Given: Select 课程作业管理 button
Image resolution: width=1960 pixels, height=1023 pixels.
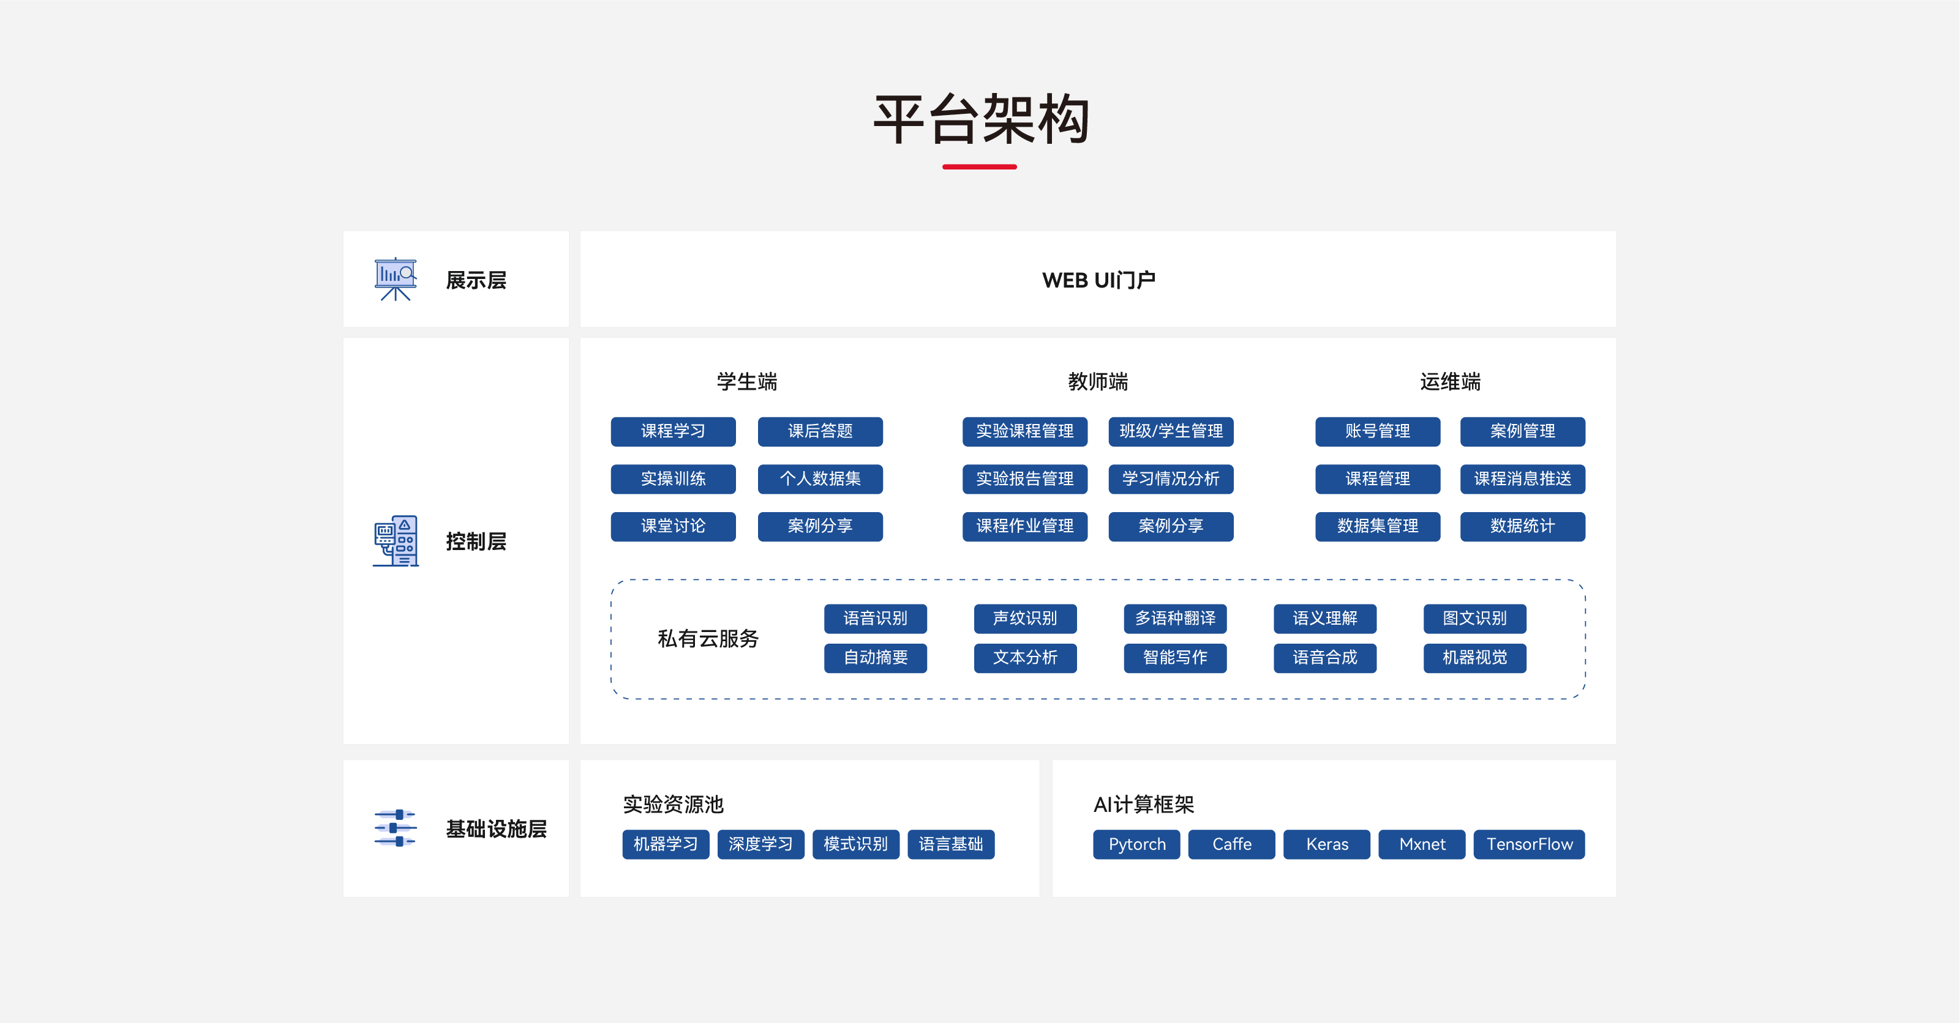Looking at the screenshot, I should 1025,526.
